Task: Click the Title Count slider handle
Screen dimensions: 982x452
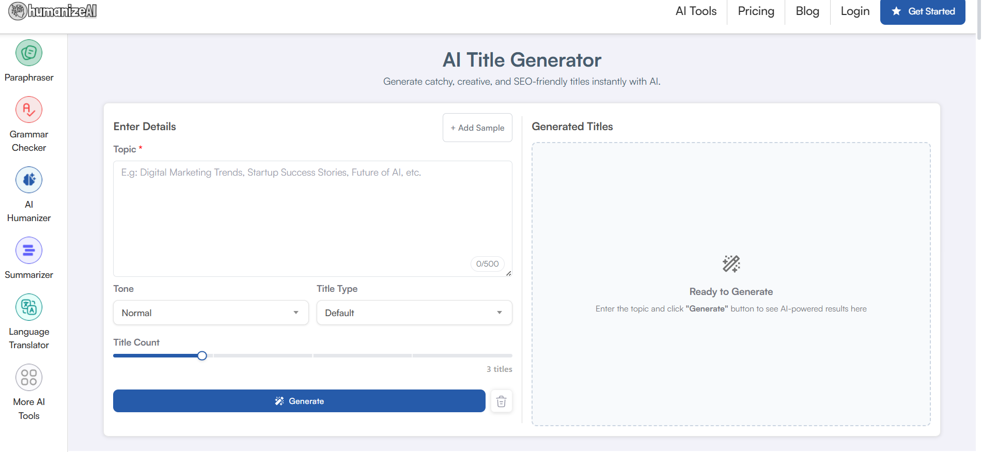Action: [202, 356]
